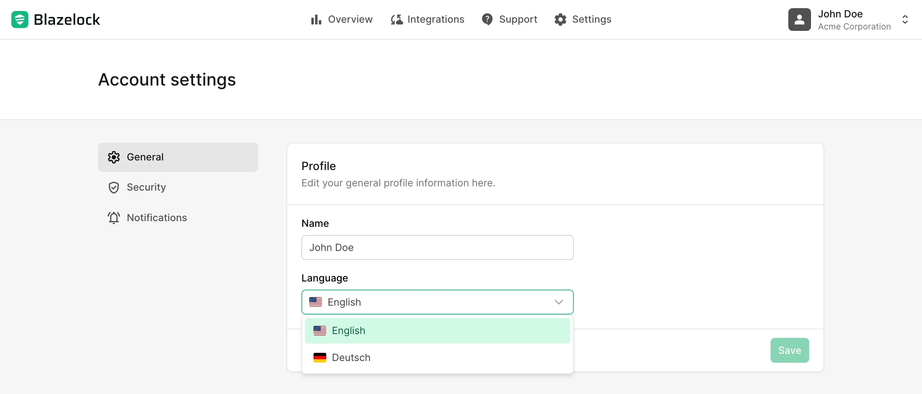This screenshot has height=394, width=922.
Task: Select the Overview bar chart icon
Action: click(x=315, y=19)
